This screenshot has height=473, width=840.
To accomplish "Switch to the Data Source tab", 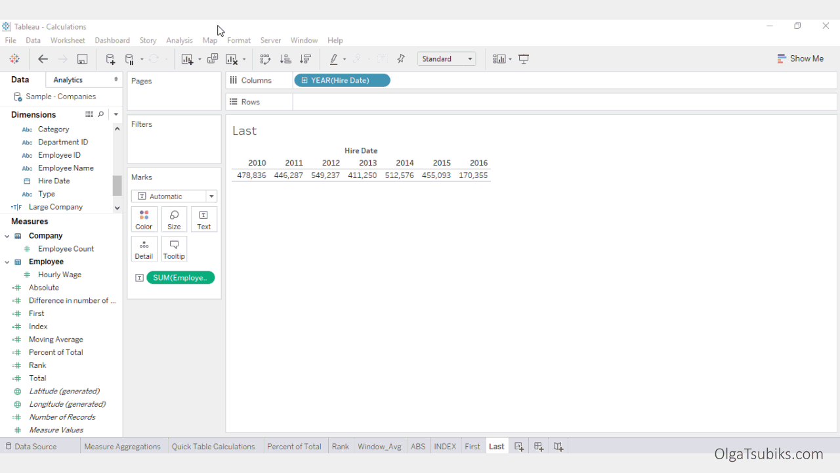I will pyautogui.click(x=31, y=447).
